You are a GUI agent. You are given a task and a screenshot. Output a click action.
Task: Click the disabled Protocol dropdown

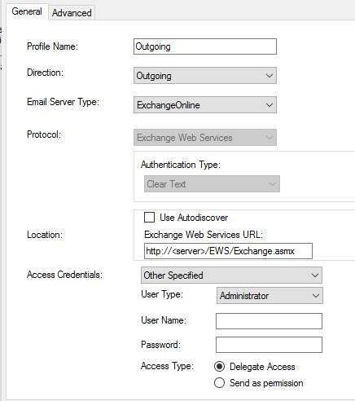pyautogui.click(x=205, y=138)
